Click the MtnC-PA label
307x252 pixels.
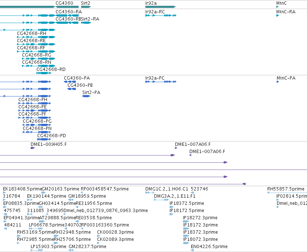[x=286, y=78]
